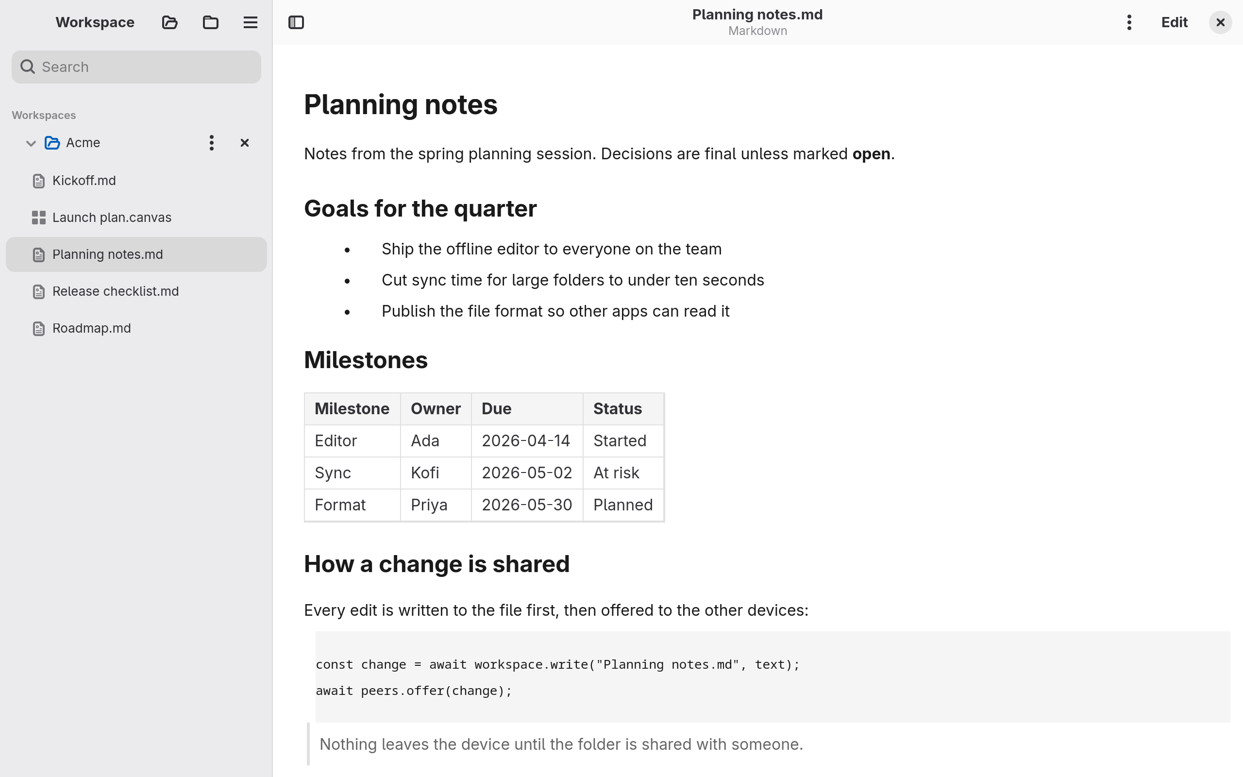Close the Planning notes document
The width and height of the screenshot is (1243, 777).
[1220, 22]
